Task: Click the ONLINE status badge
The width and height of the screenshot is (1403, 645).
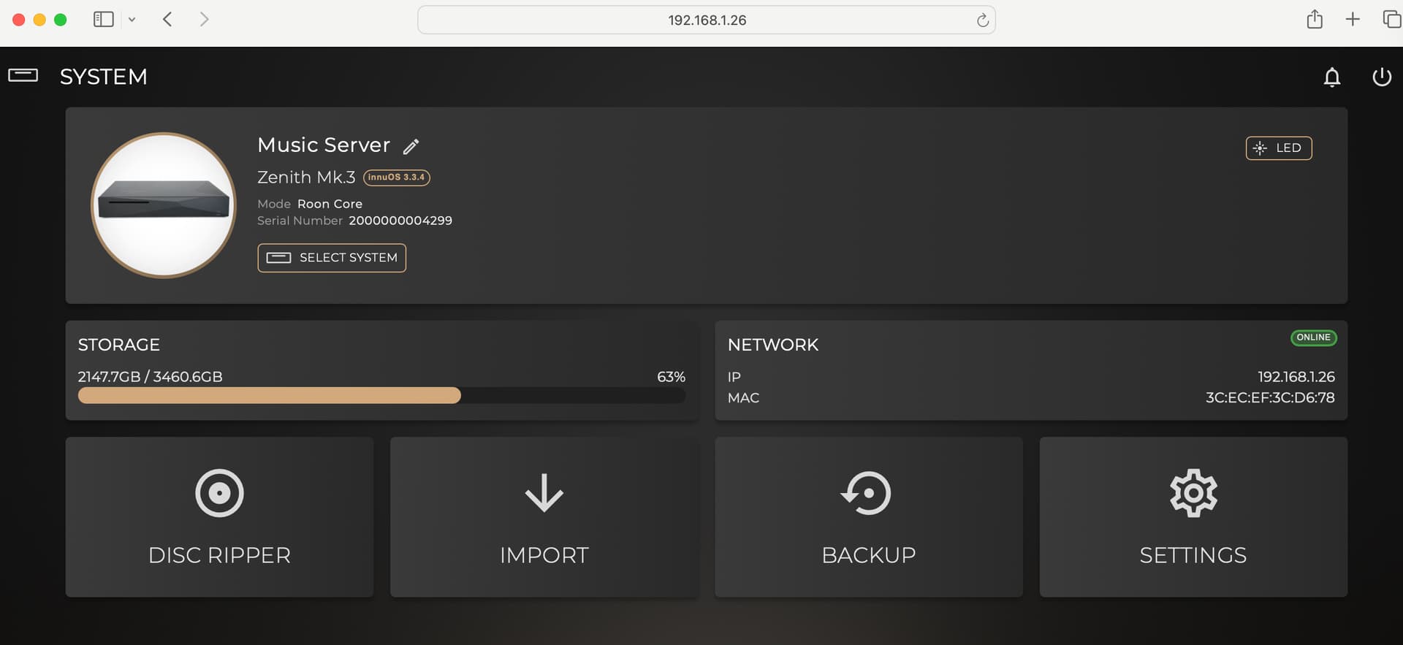Action: point(1313,337)
